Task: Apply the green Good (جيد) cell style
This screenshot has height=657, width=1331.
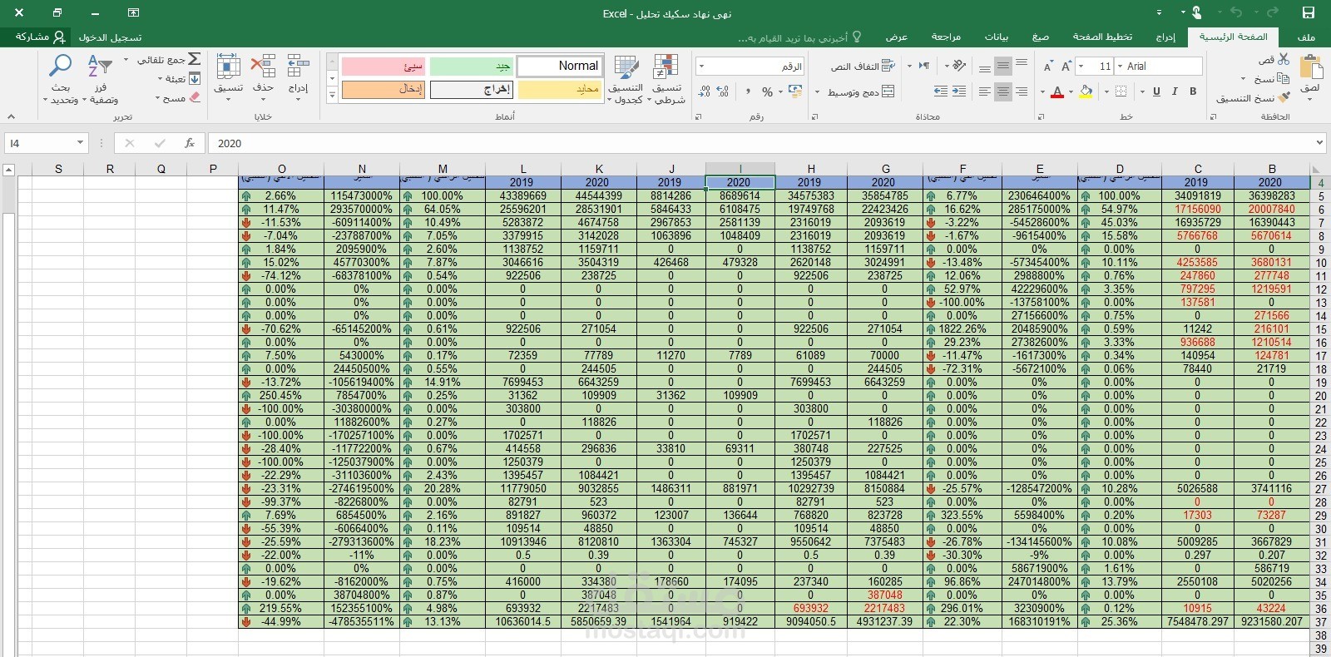Action: 472,66
